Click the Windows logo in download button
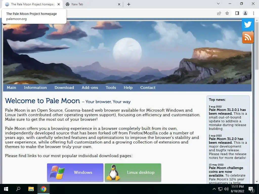This screenshot has width=259, height=194. tap(57, 173)
